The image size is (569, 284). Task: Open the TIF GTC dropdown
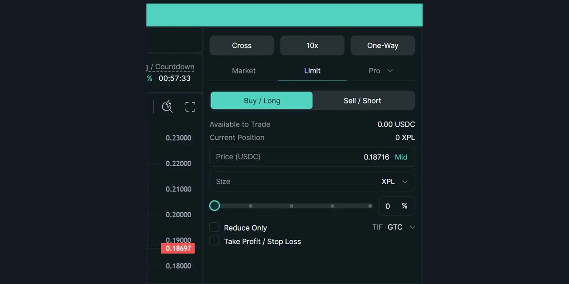(x=400, y=227)
